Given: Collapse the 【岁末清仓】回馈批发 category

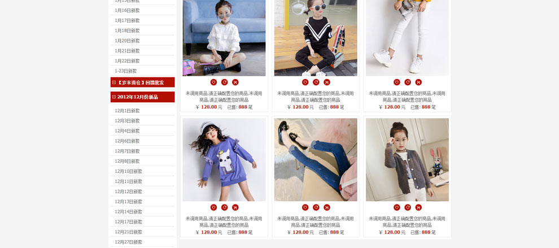Looking at the screenshot, I should pyautogui.click(x=114, y=82).
